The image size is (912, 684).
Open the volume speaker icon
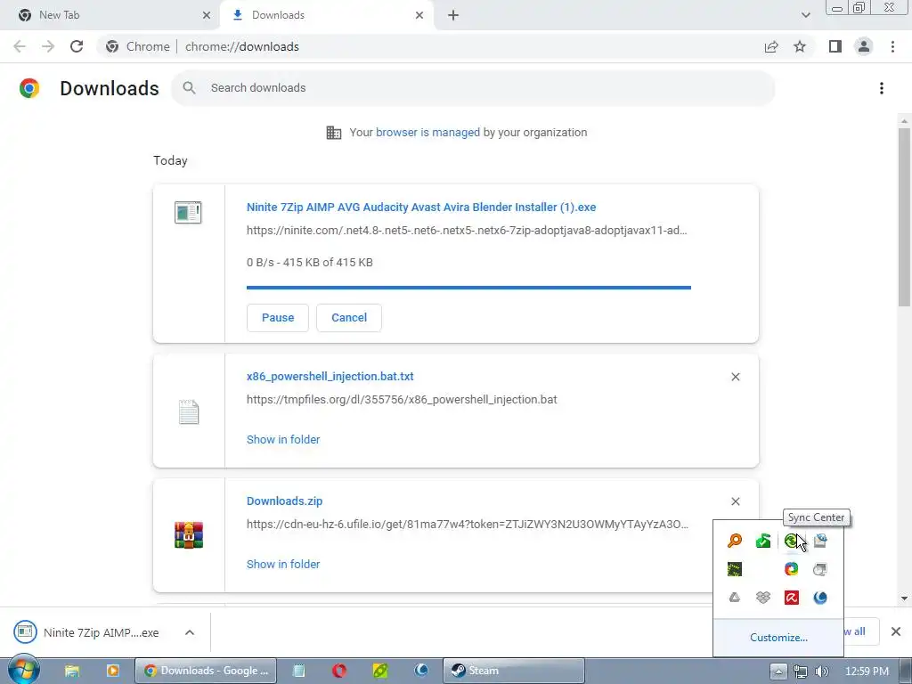[822, 672]
